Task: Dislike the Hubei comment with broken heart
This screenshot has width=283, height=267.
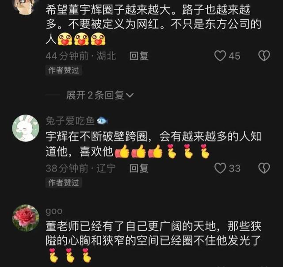Action: pos(264,56)
